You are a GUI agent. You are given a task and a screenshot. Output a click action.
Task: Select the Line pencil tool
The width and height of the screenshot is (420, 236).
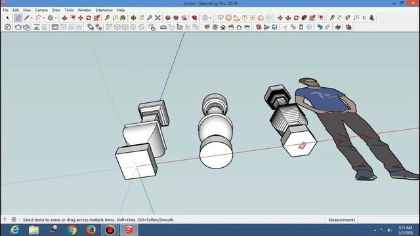pyautogui.click(x=26, y=18)
